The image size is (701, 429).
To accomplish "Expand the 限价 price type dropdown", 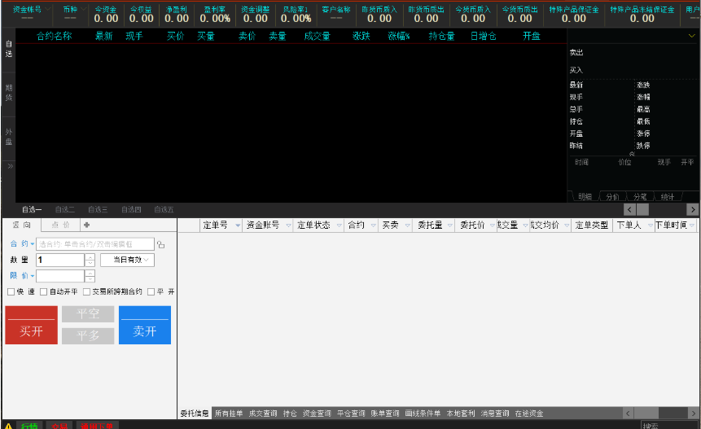I will pos(31,276).
